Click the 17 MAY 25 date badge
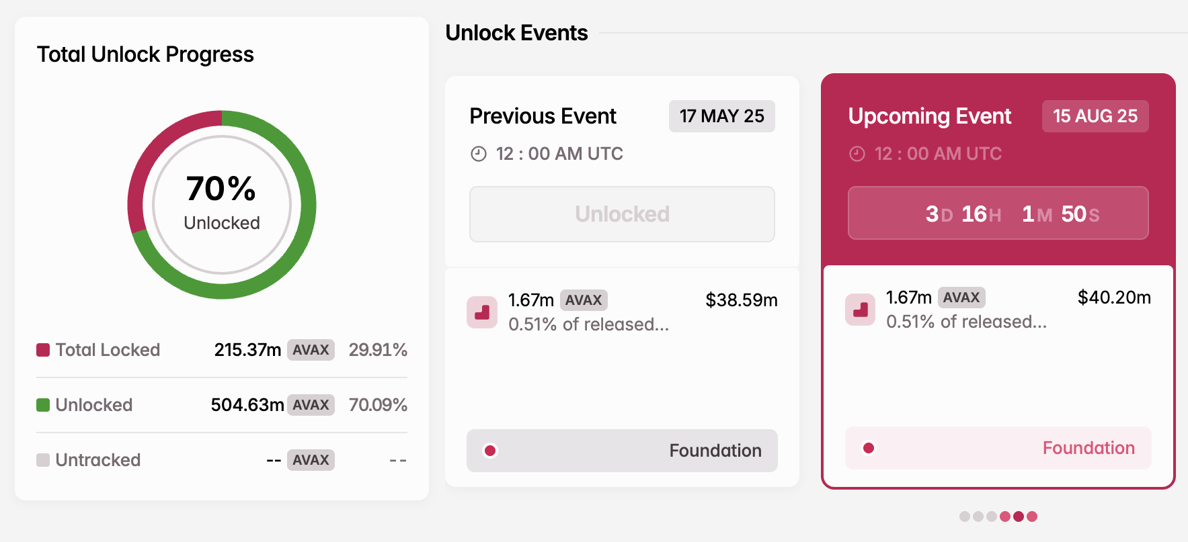Image resolution: width=1188 pixels, height=542 pixels. [721, 116]
